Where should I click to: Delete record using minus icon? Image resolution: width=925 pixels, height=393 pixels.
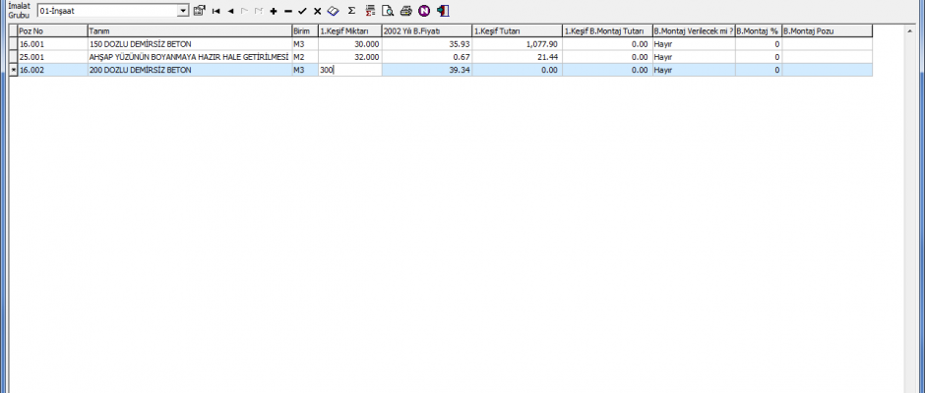[287, 11]
